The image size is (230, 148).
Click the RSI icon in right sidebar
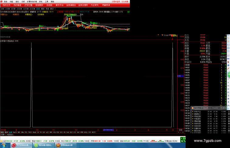click(x=228, y=59)
